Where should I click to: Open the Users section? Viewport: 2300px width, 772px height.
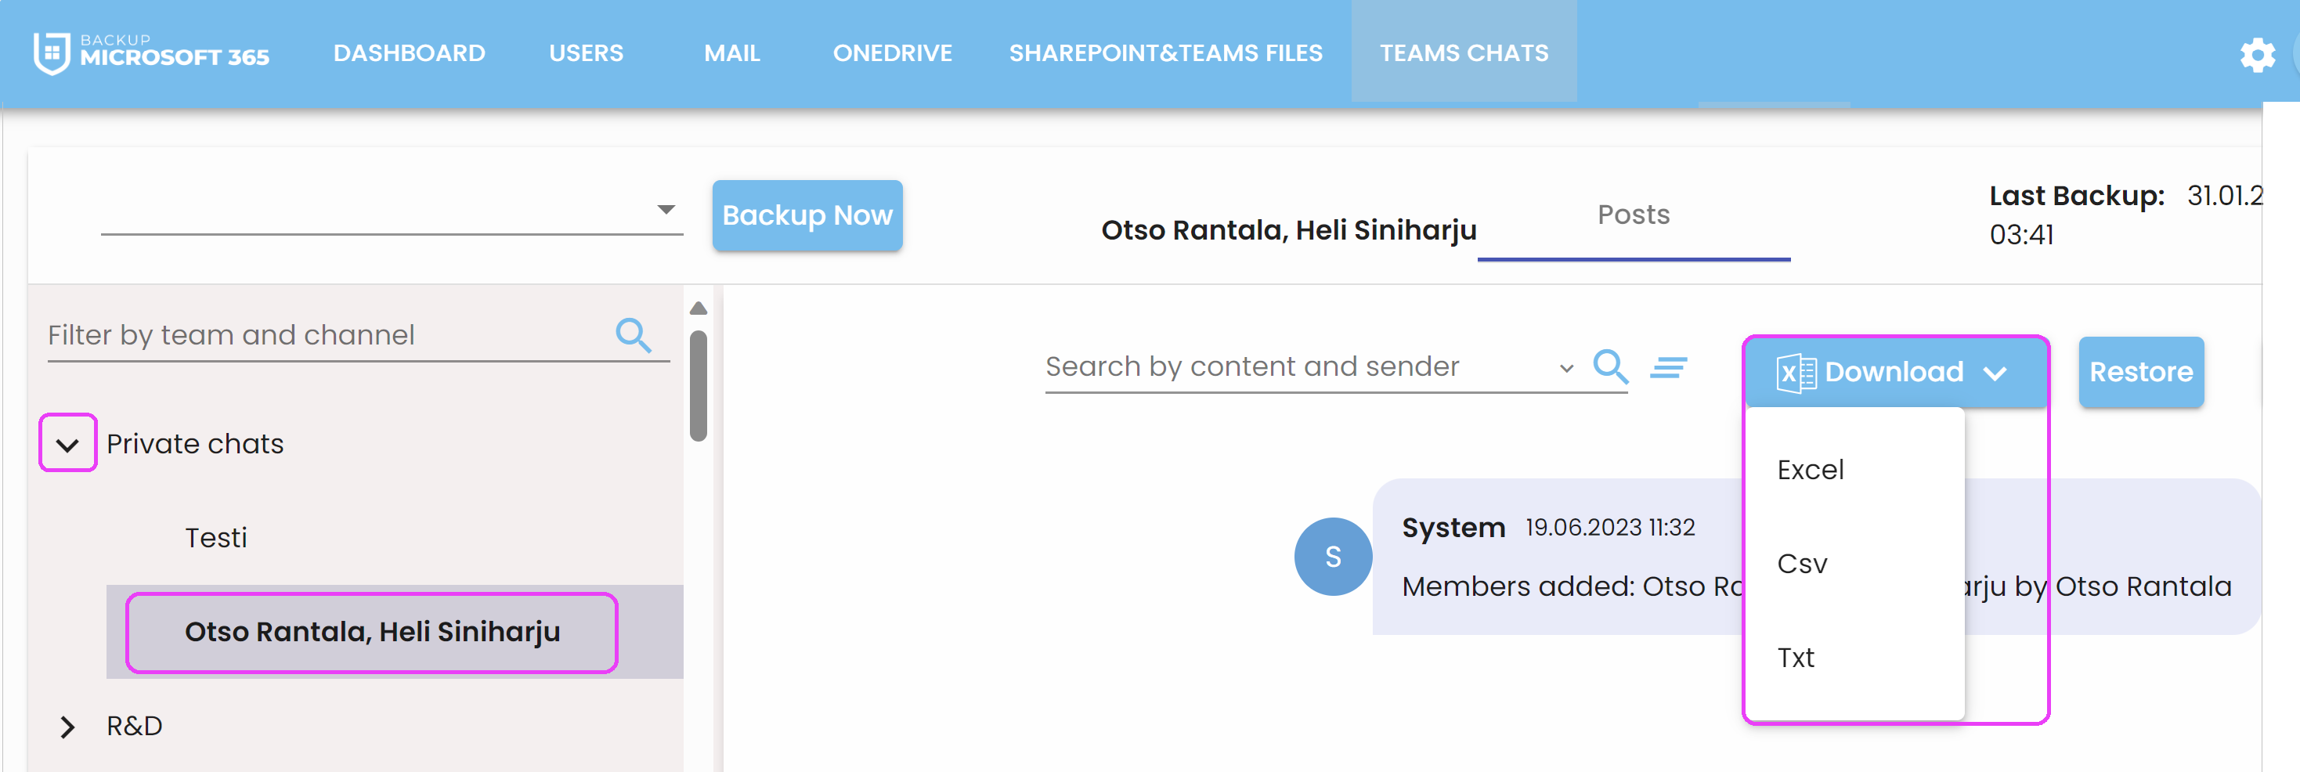tap(586, 52)
